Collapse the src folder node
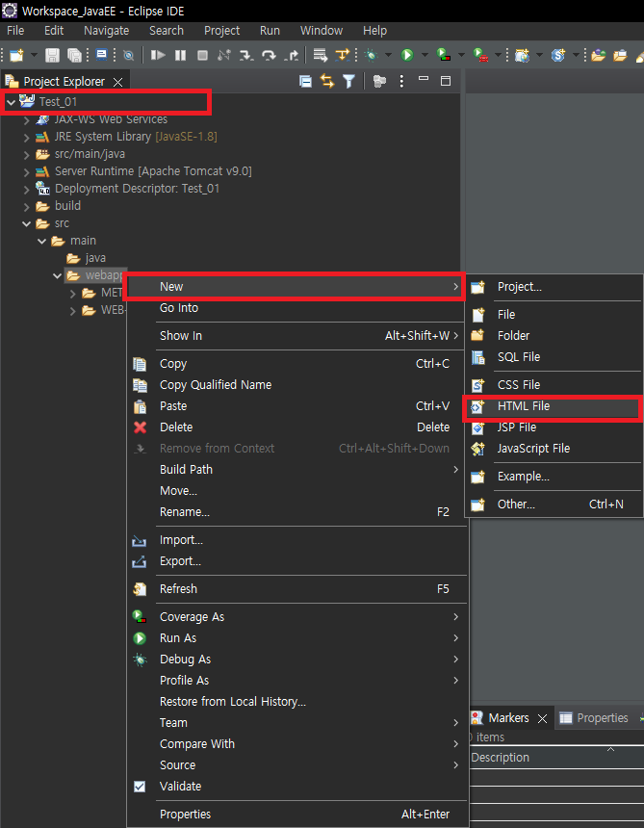The width and height of the screenshot is (644, 828). click(x=26, y=224)
